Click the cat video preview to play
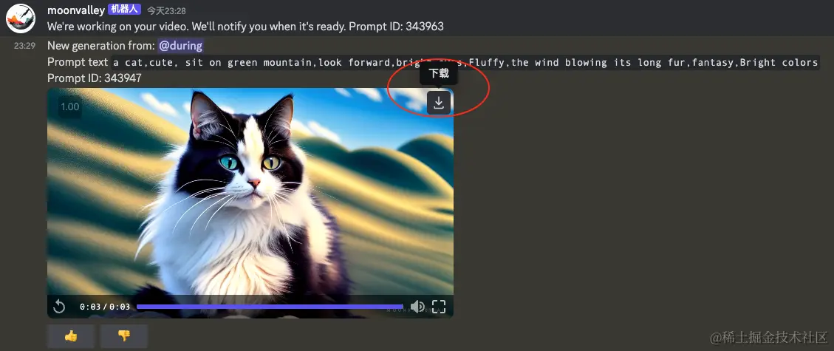This screenshot has height=351, width=834. click(250, 191)
